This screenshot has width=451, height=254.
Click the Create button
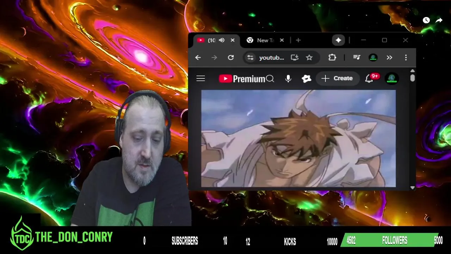point(337,78)
